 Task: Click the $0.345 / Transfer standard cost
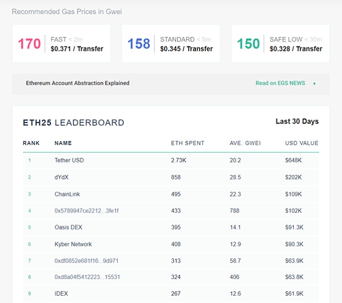(186, 49)
